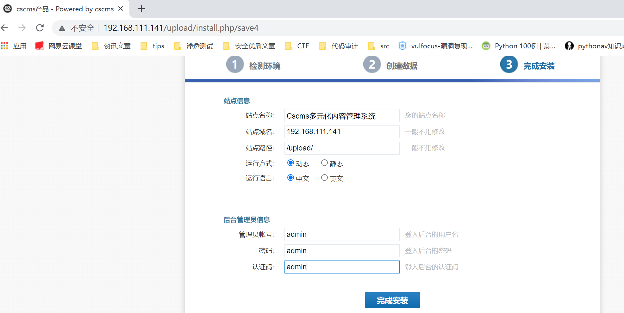Click the 完成安装 step label text
This screenshot has height=313, width=624.
pyautogui.click(x=539, y=66)
